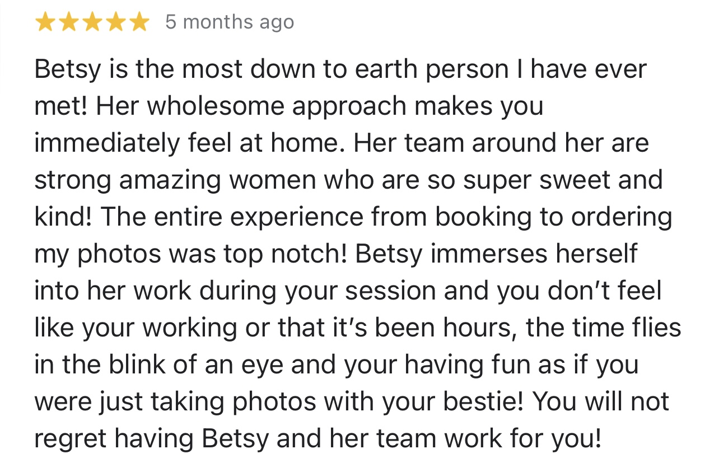Click the "5 months ago" timestamp

point(230,22)
